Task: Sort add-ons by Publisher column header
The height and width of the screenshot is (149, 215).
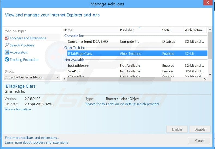Action: 140,30
